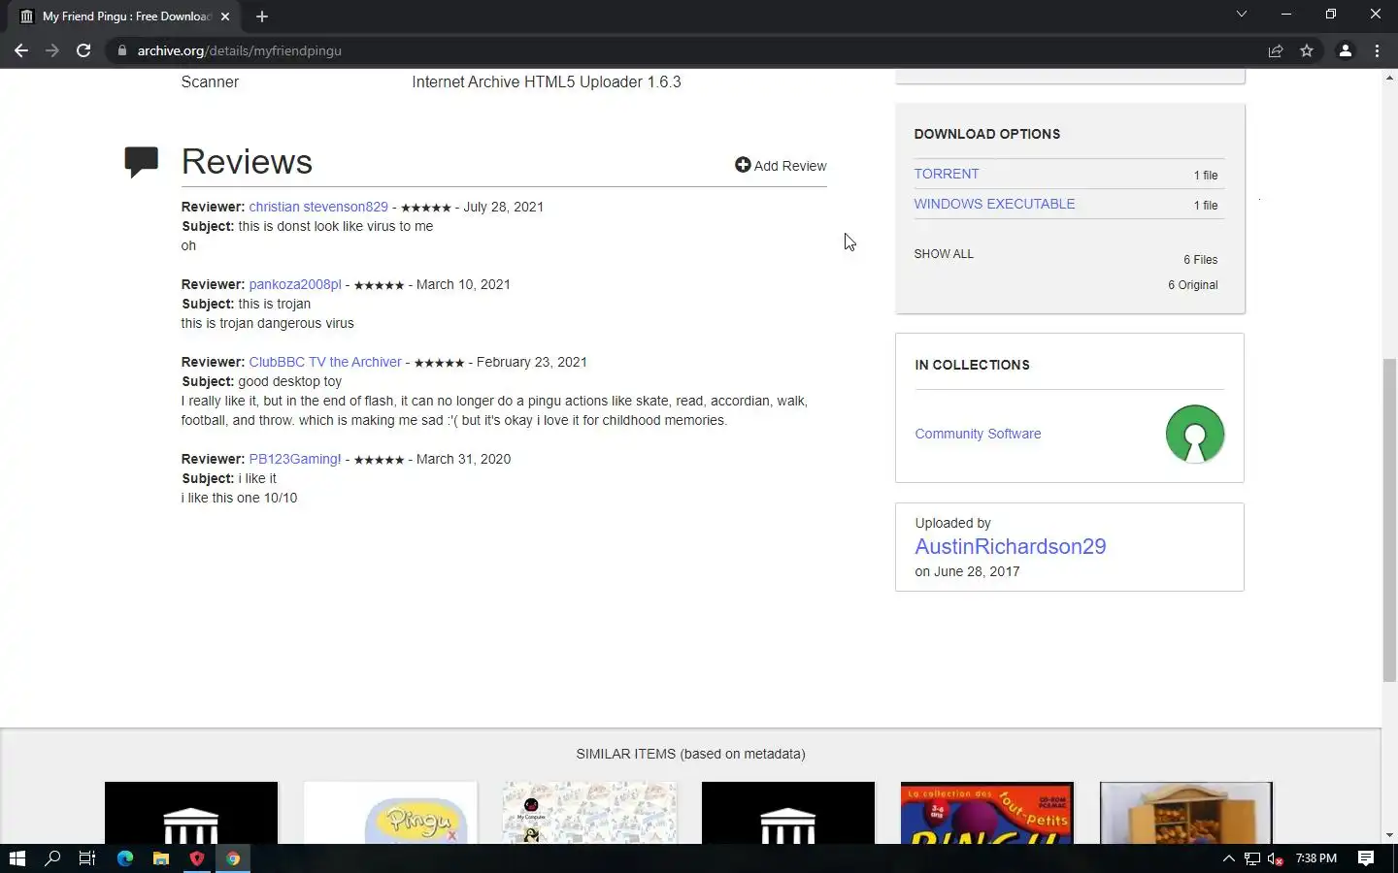Click the TORRENT download link

[947, 174]
